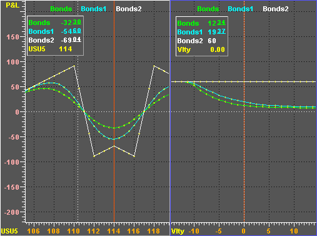
Task: Click the P&L axis title
Action: point(13,5)
